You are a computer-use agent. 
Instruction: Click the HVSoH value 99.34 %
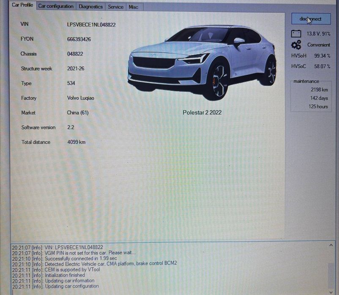click(322, 56)
